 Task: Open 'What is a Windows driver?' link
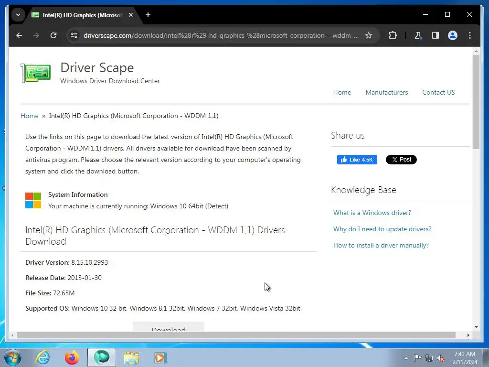pos(372,213)
